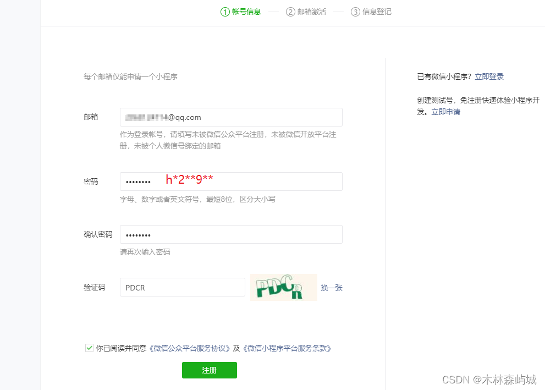
Task: Click 换一张 to refresh the captcha
Action: [332, 287]
